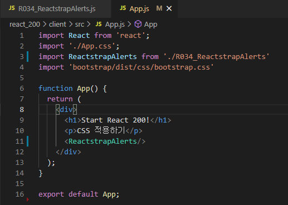Click the ReactstrapAlerts JSX tag on line 11
288x205 pixels.
click(105, 141)
